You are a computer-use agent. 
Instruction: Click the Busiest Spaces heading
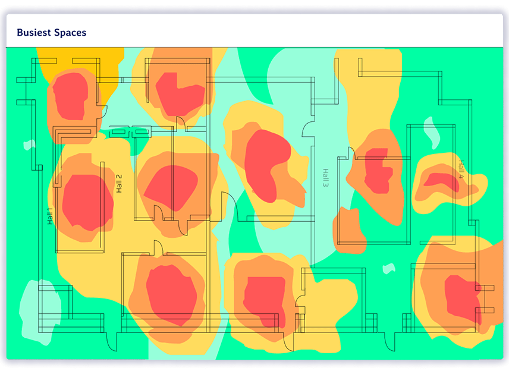(52, 33)
